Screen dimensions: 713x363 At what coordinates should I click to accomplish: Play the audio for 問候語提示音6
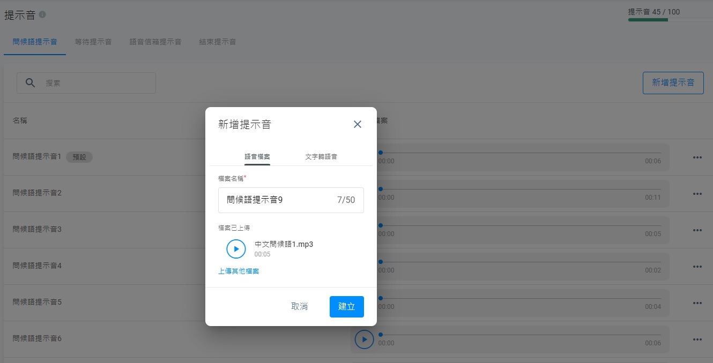point(364,339)
